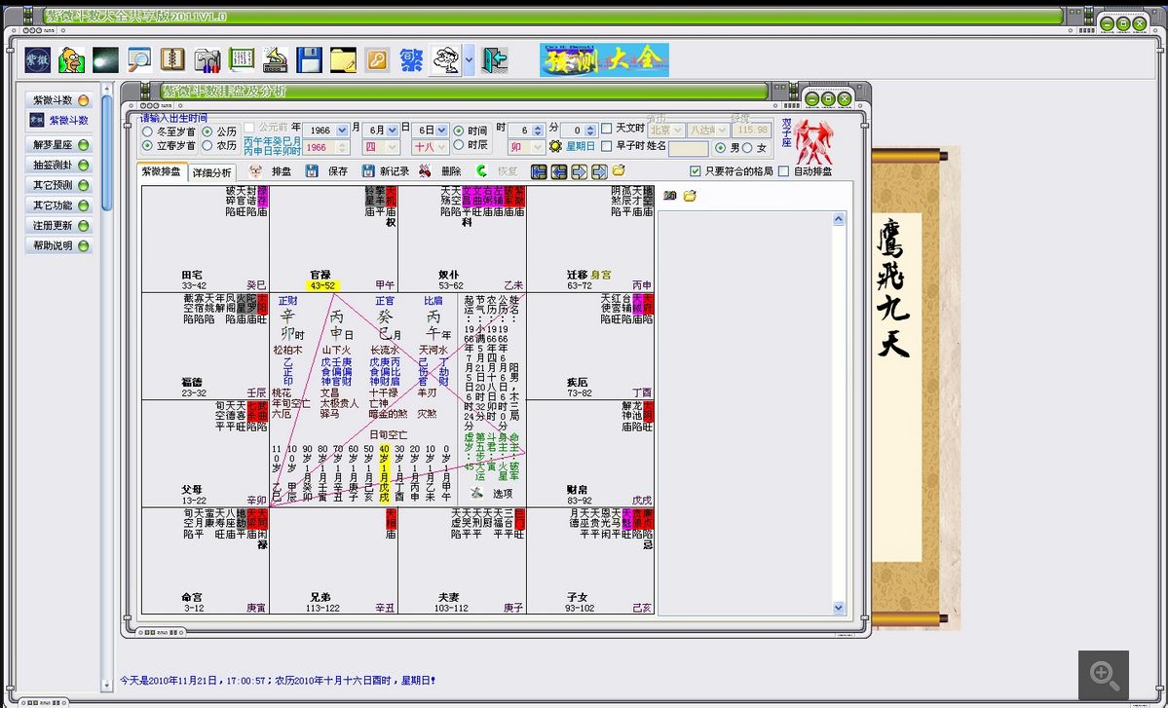The height and width of the screenshot is (708, 1168).
Task: Open the magnifier search window icon
Action: point(139,59)
